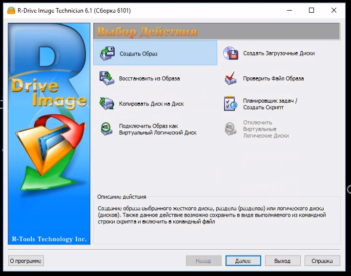Open help with Справка button
This screenshot has height=276, width=351.
coord(322,261)
